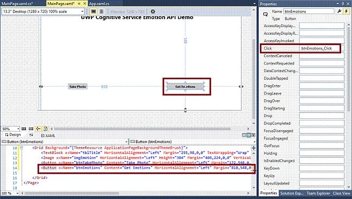Click the designer horizontal scrollbar

[142, 129]
